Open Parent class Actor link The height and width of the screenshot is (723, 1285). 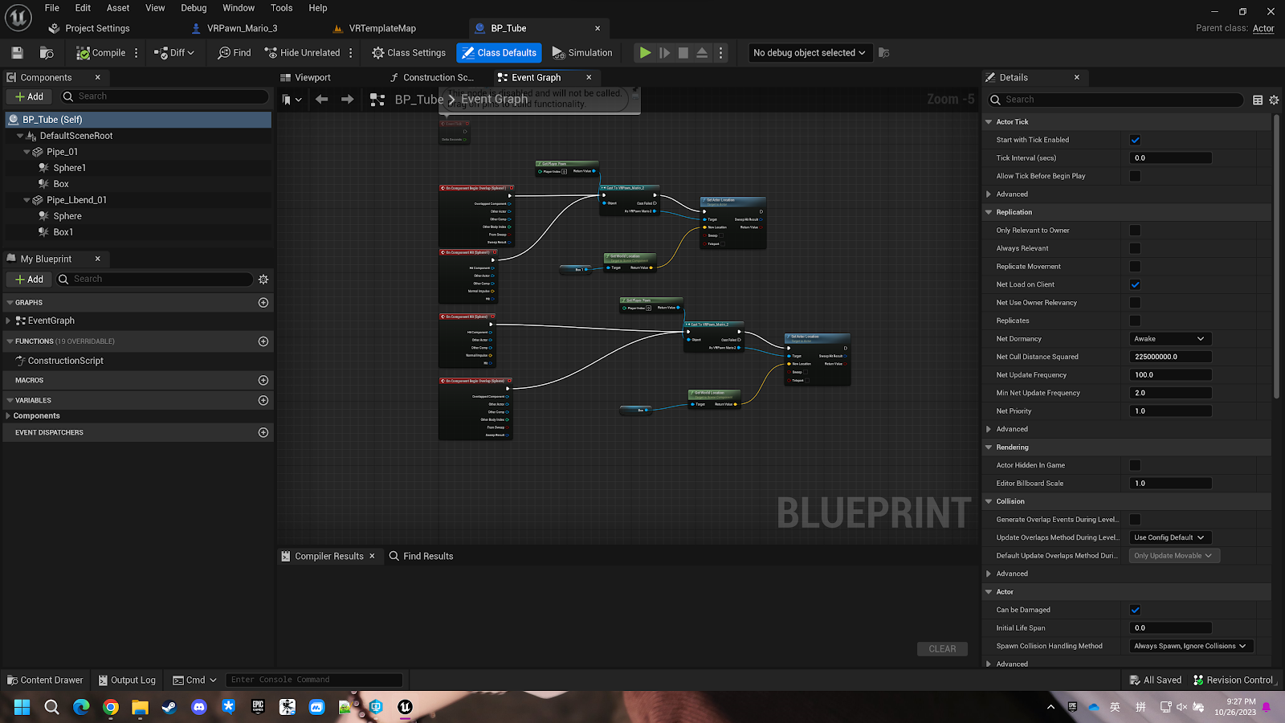[x=1263, y=28]
